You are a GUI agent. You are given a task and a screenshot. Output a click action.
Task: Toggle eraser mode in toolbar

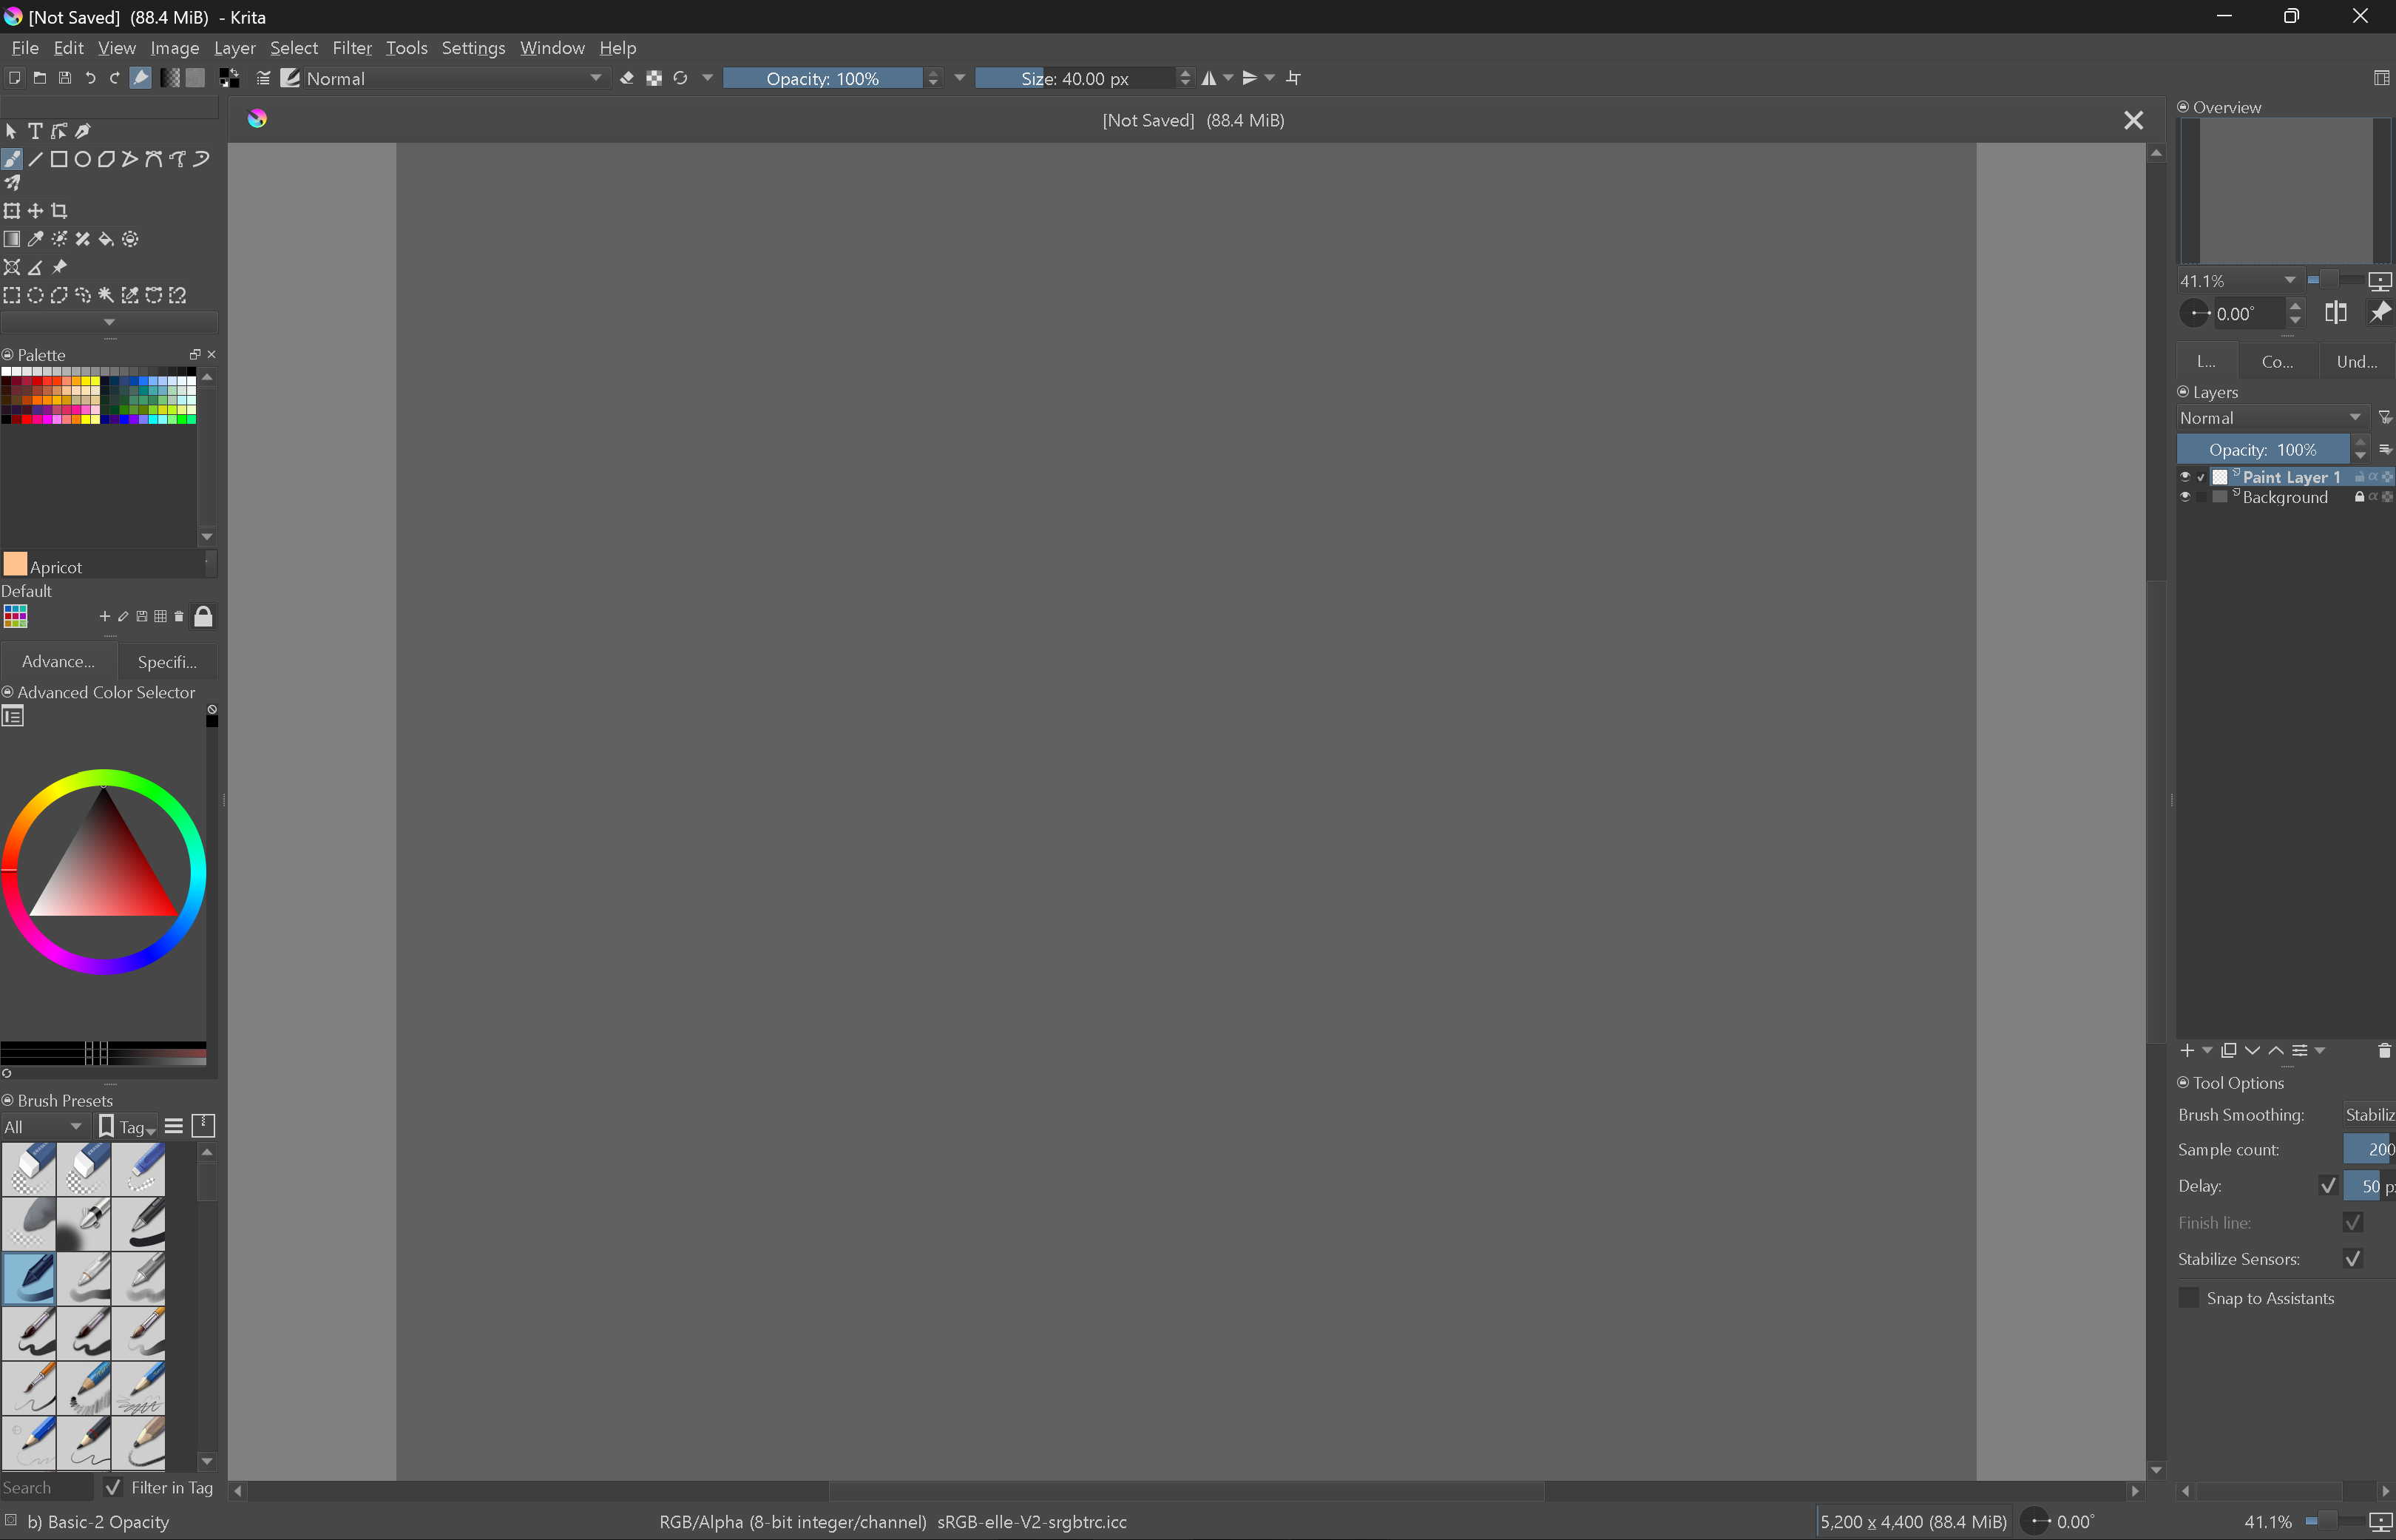click(x=628, y=78)
